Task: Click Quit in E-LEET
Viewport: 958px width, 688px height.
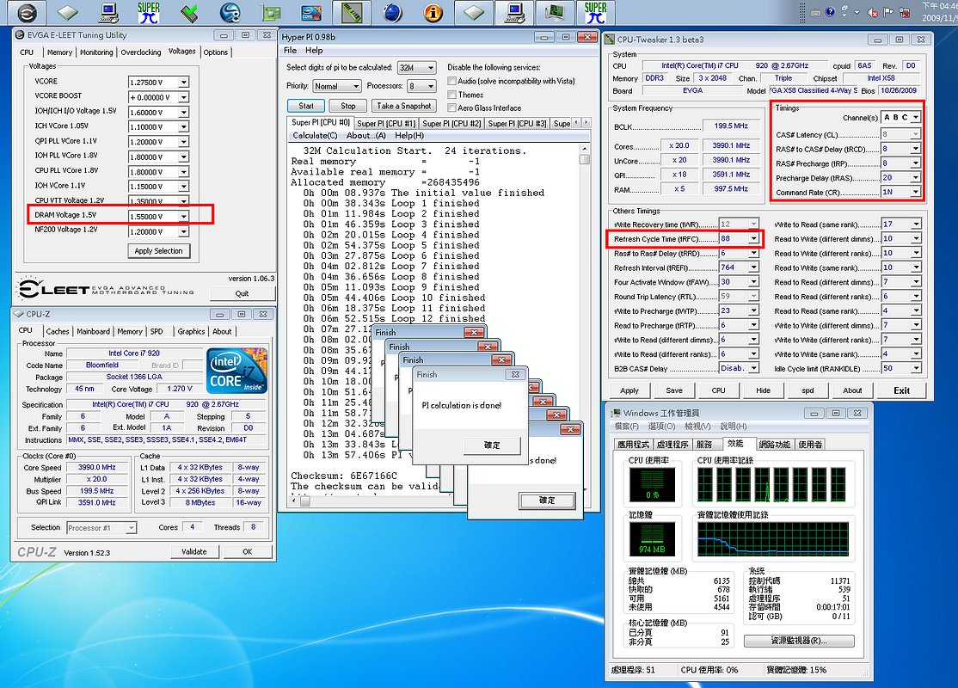Action: click(242, 294)
